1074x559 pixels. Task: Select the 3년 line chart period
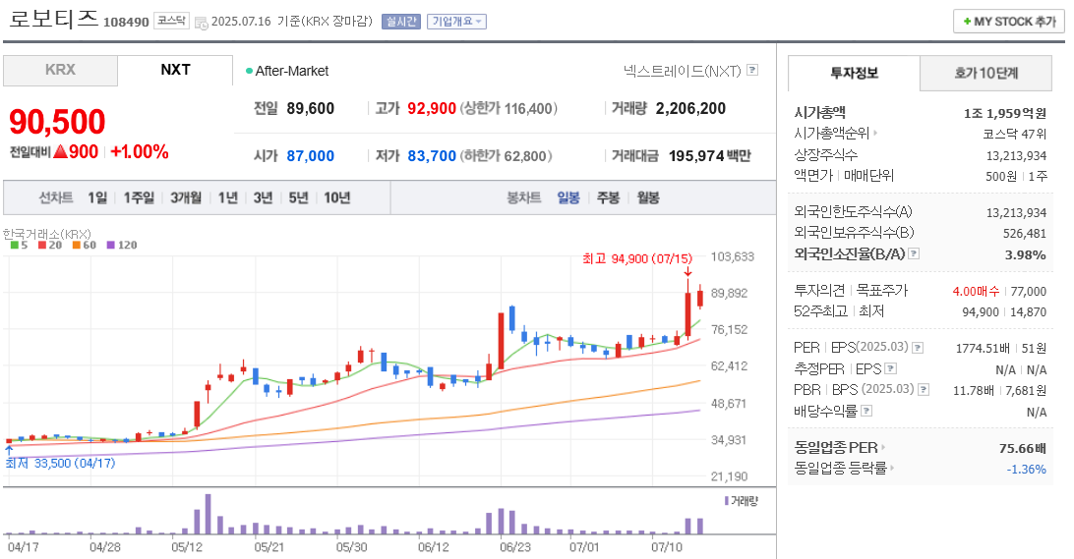click(263, 197)
